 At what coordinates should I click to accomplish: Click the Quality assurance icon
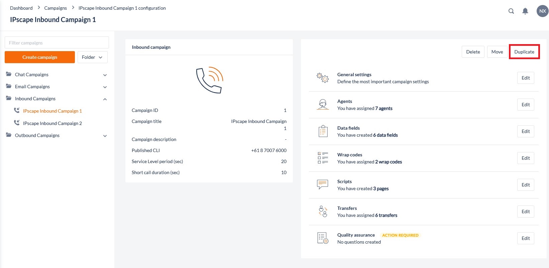tap(323, 238)
